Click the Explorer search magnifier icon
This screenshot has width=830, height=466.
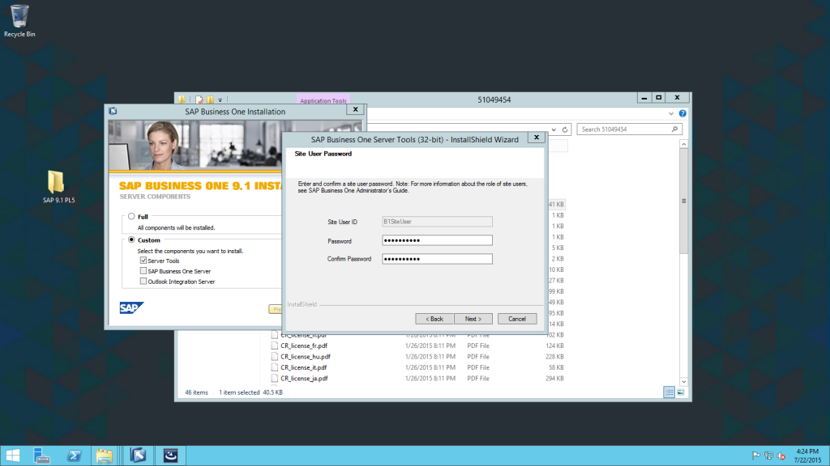[674, 129]
